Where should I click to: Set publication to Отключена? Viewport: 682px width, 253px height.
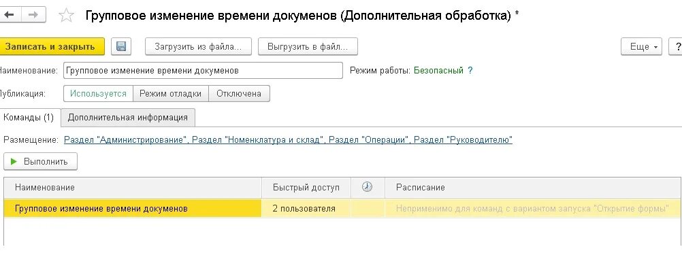[239, 93]
